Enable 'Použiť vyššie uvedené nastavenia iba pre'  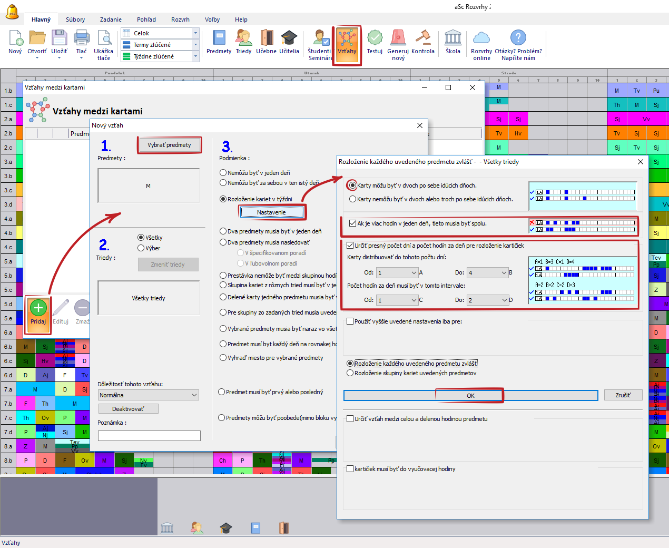click(x=350, y=321)
